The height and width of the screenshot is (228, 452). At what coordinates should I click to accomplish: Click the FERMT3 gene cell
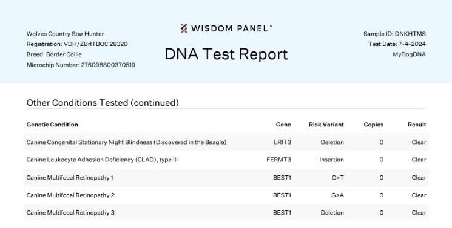pyautogui.click(x=278, y=160)
